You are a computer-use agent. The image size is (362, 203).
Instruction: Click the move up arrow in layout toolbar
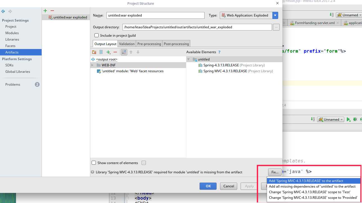pyautogui.click(x=131, y=52)
